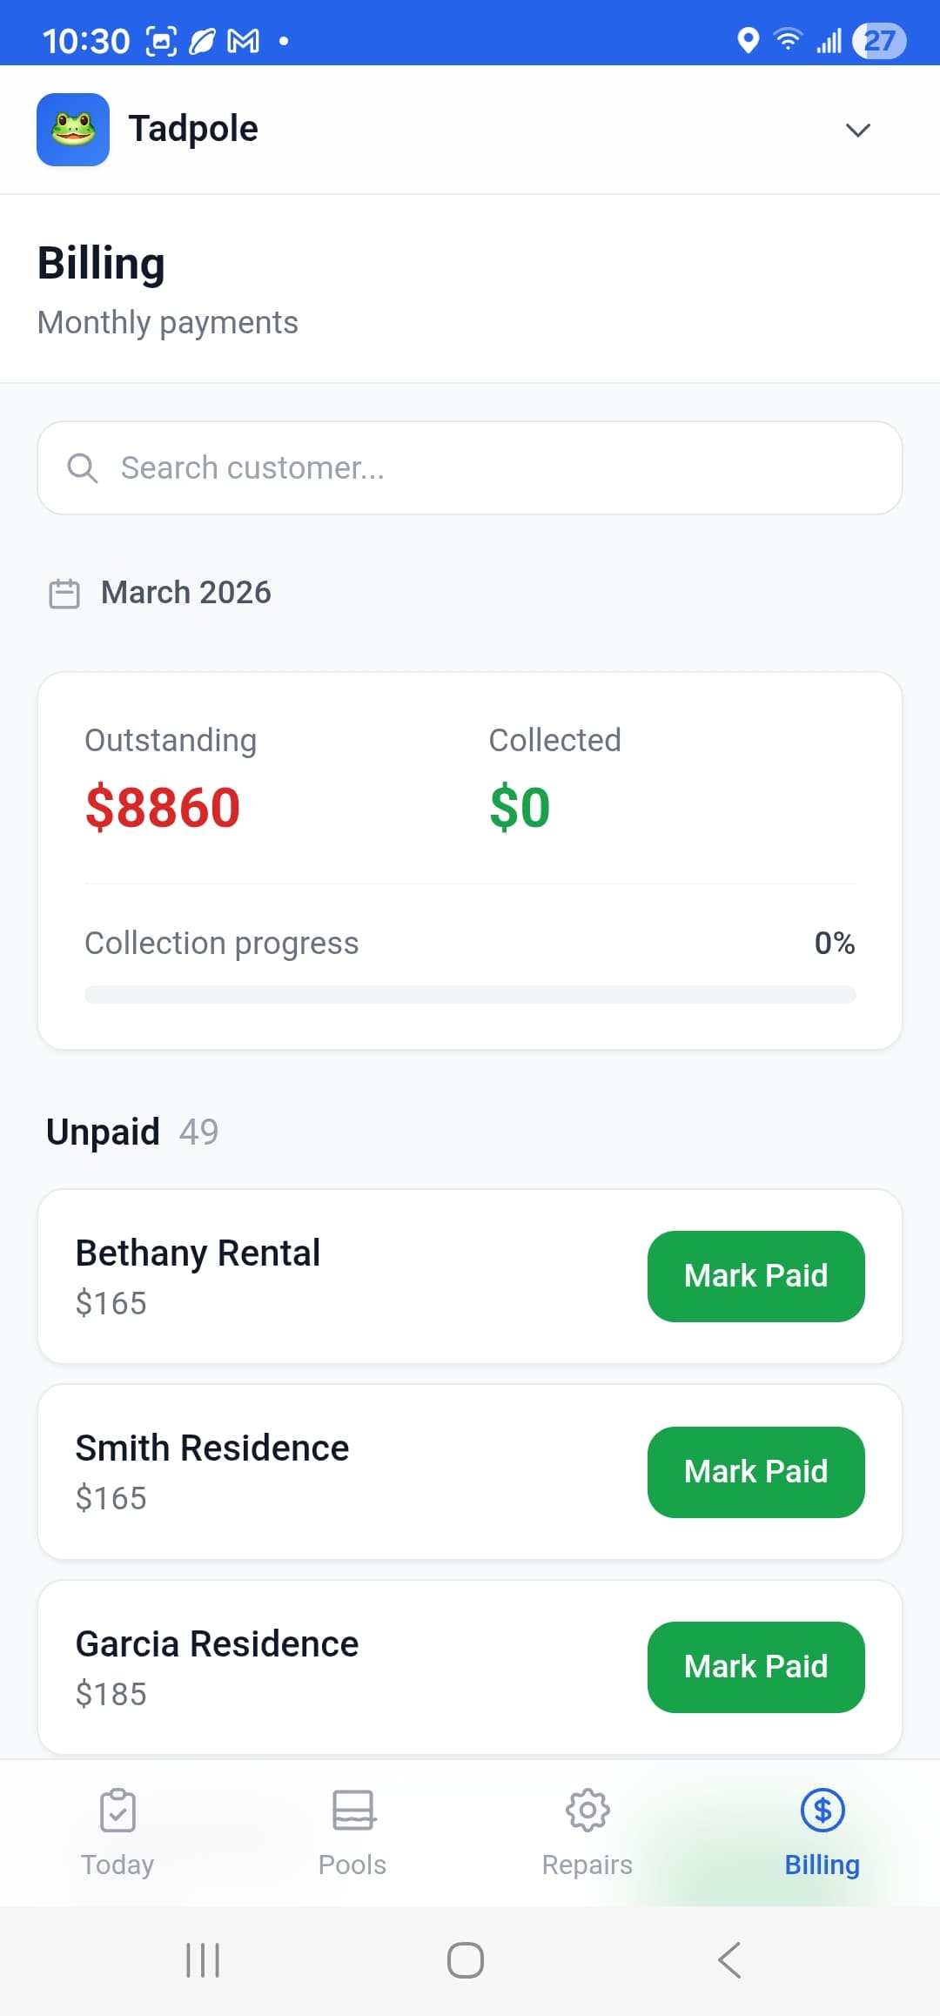940x2016 pixels.
Task: Tap the calendar icon beside March 2026
Action: click(64, 594)
